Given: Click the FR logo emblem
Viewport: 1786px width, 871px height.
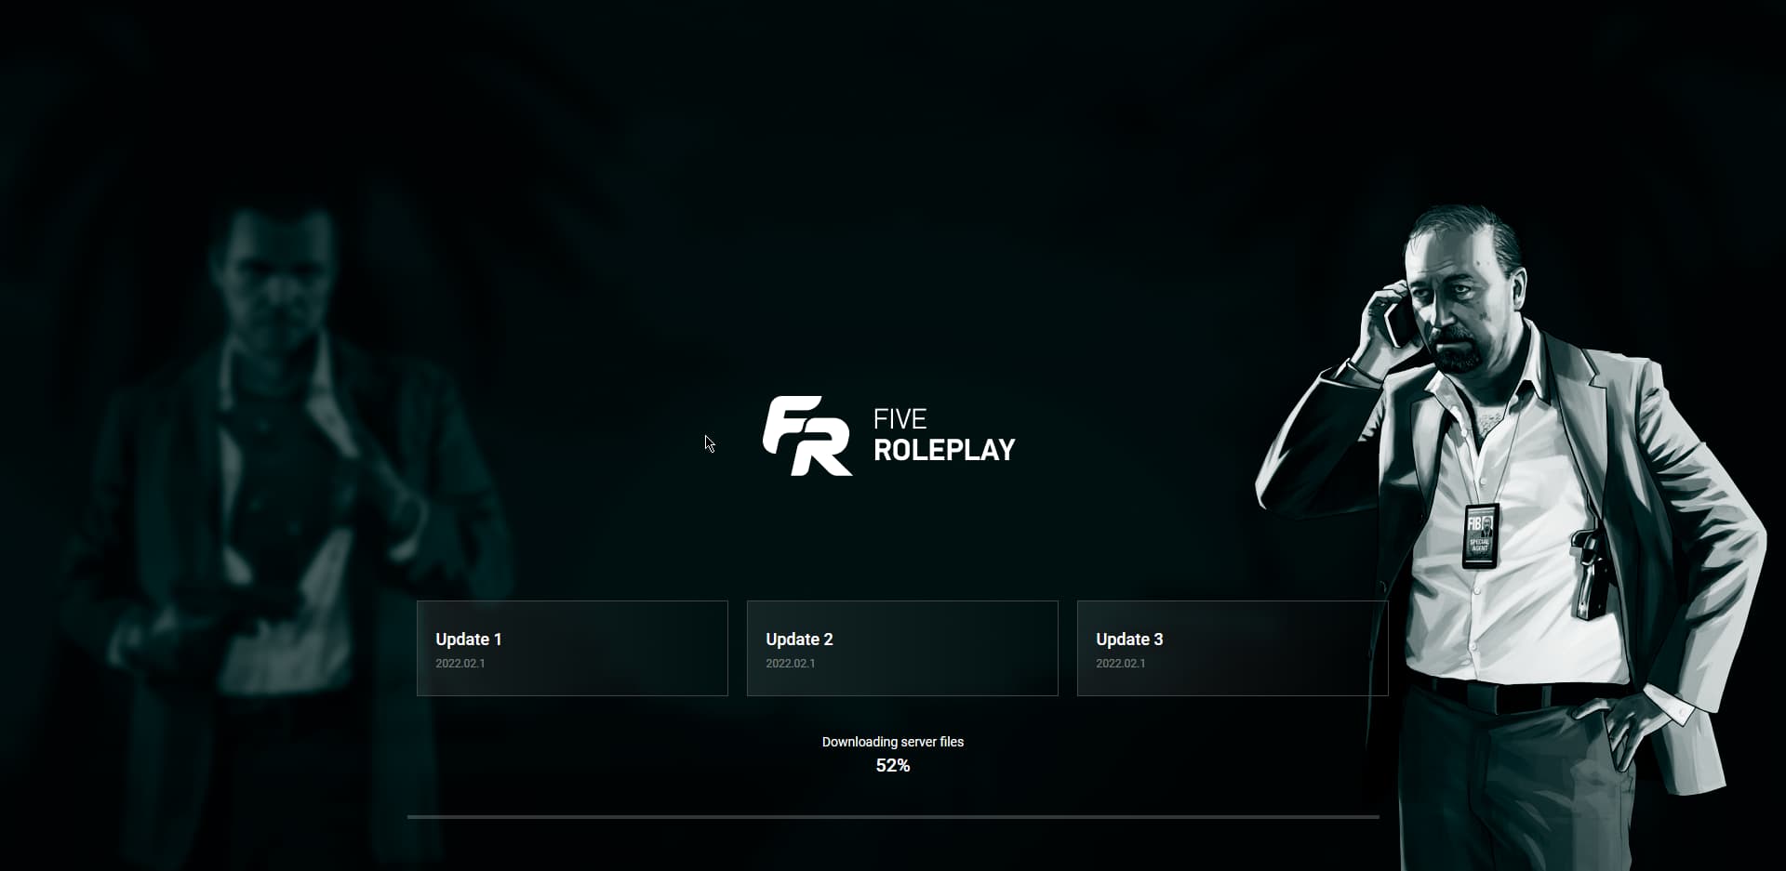Looking at the screenshot, I should coord(806,436).
